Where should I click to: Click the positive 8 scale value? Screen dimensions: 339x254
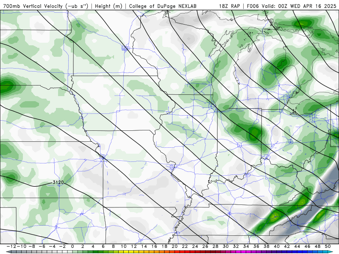click(113, 246)
